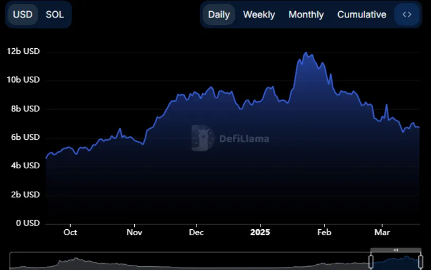Click the right handle of the range selector
Viewport: 431px width, 270px height.
pyautogui.click(x=420, y=260)
